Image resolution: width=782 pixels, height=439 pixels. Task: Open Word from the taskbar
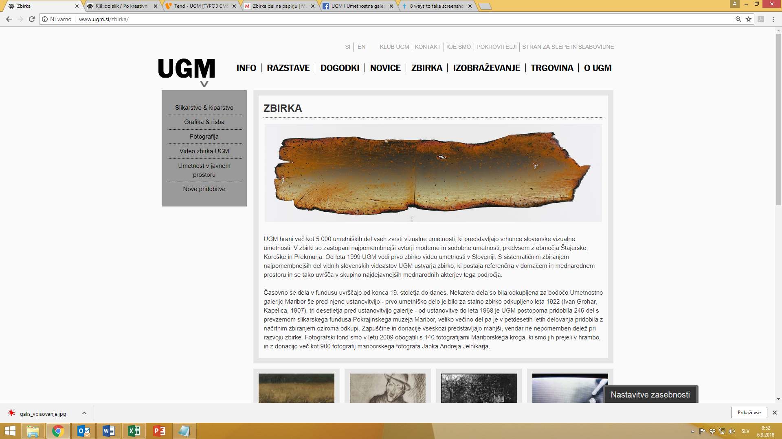click(x=109, y=431)
